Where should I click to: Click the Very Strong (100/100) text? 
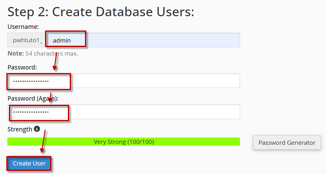coord(124,142)
